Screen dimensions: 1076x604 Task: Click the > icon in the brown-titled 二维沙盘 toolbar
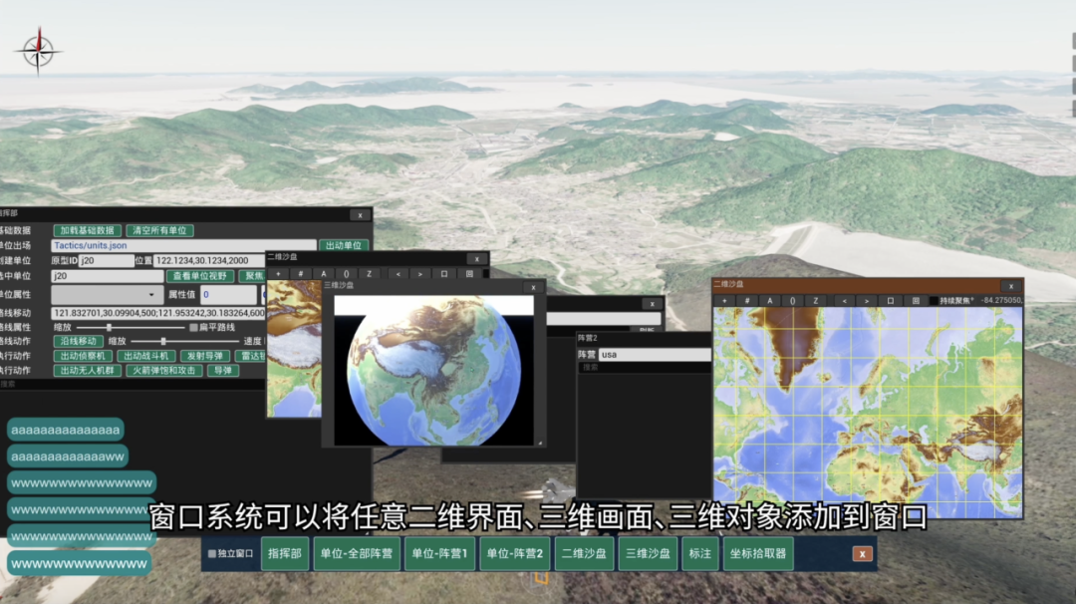tap(867, 301)
